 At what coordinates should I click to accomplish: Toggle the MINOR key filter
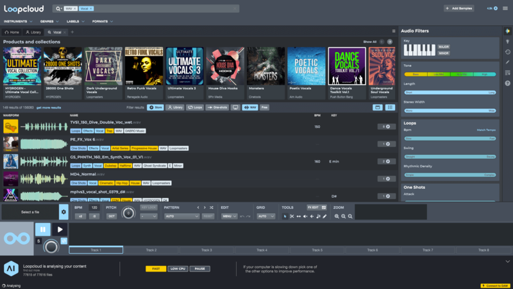(444, 53)
